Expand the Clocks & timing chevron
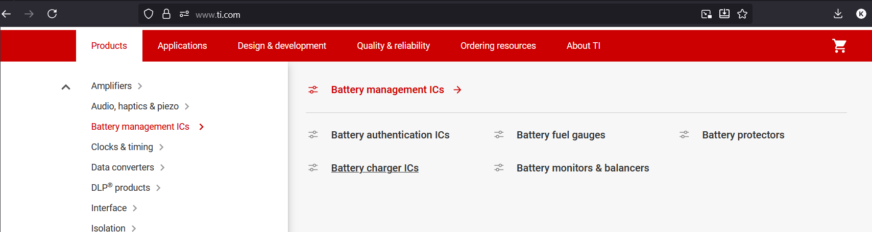872x232 pixels. (161, 147)
